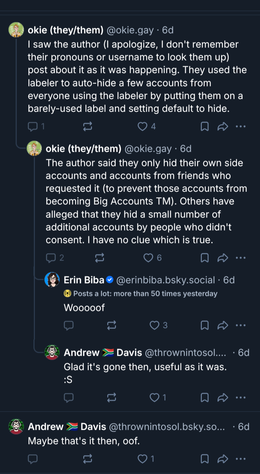Reply to okie's post about the labeler
This screenshot has width=260, height=474.
coord(33,127)
